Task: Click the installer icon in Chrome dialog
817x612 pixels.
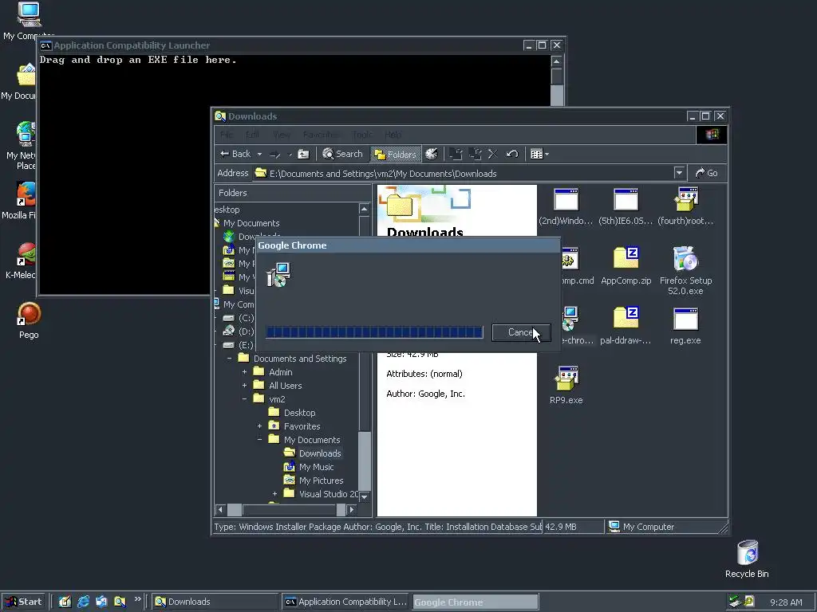Action: point(278,275)
